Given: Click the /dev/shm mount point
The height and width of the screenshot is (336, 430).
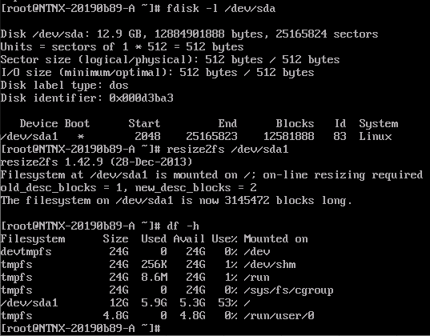Looking at the screenshot, I should click(270, 265).
